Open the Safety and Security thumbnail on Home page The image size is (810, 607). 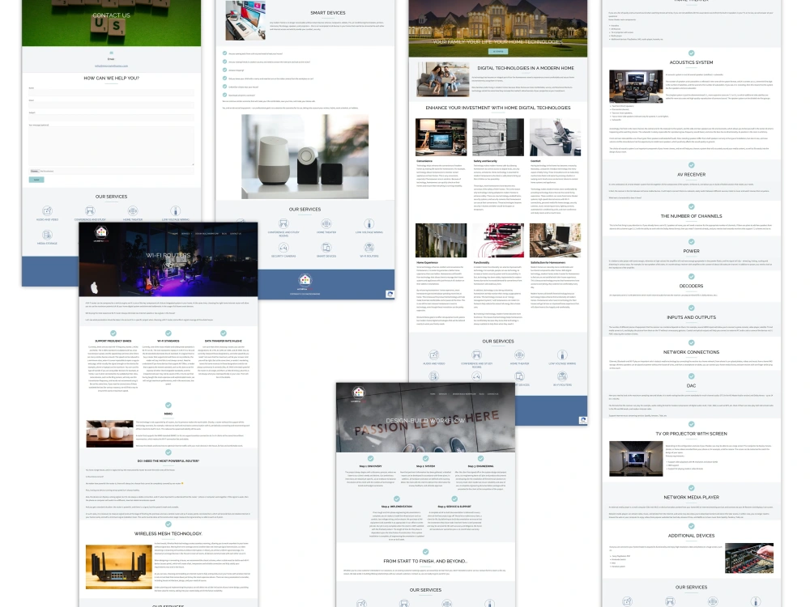tap(498, 138)
